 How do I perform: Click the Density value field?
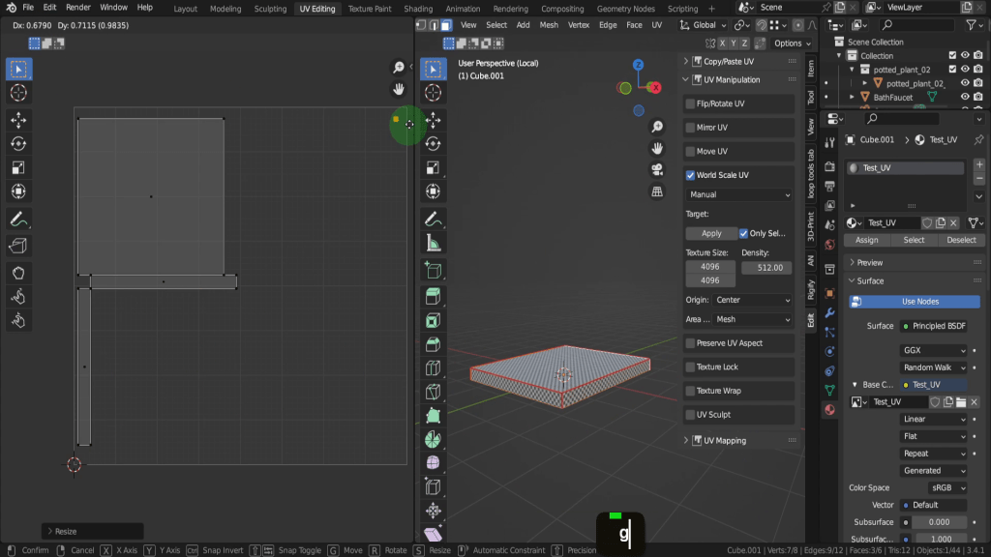(x=766, y=268)
